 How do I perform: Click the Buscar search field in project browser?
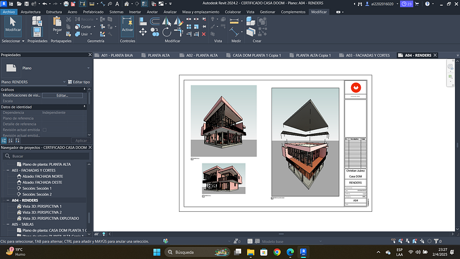tap(46, 156)
